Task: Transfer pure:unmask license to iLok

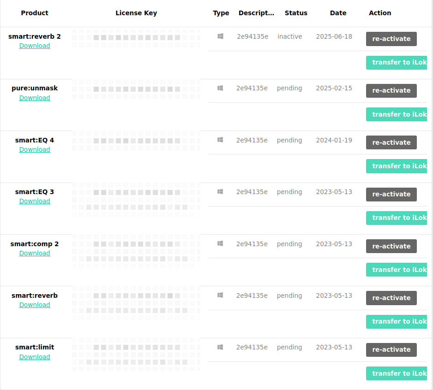Action: point(397,114)
